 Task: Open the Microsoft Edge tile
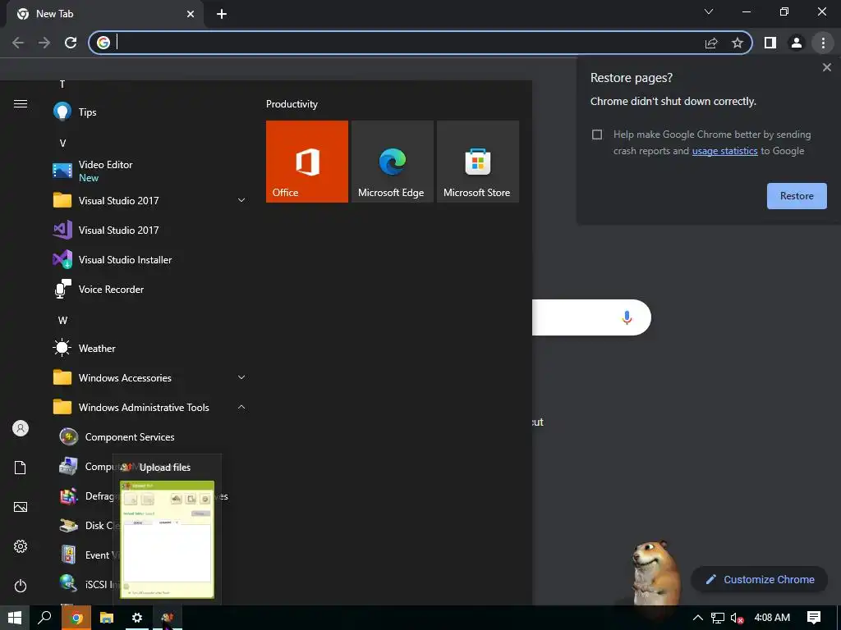pyautogui.click(x=392, y=162)
